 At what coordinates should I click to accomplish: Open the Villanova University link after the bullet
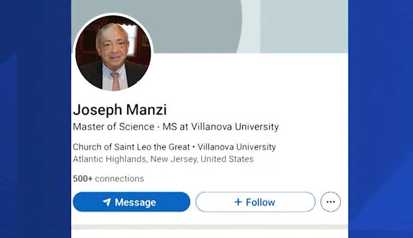point(237,147)
